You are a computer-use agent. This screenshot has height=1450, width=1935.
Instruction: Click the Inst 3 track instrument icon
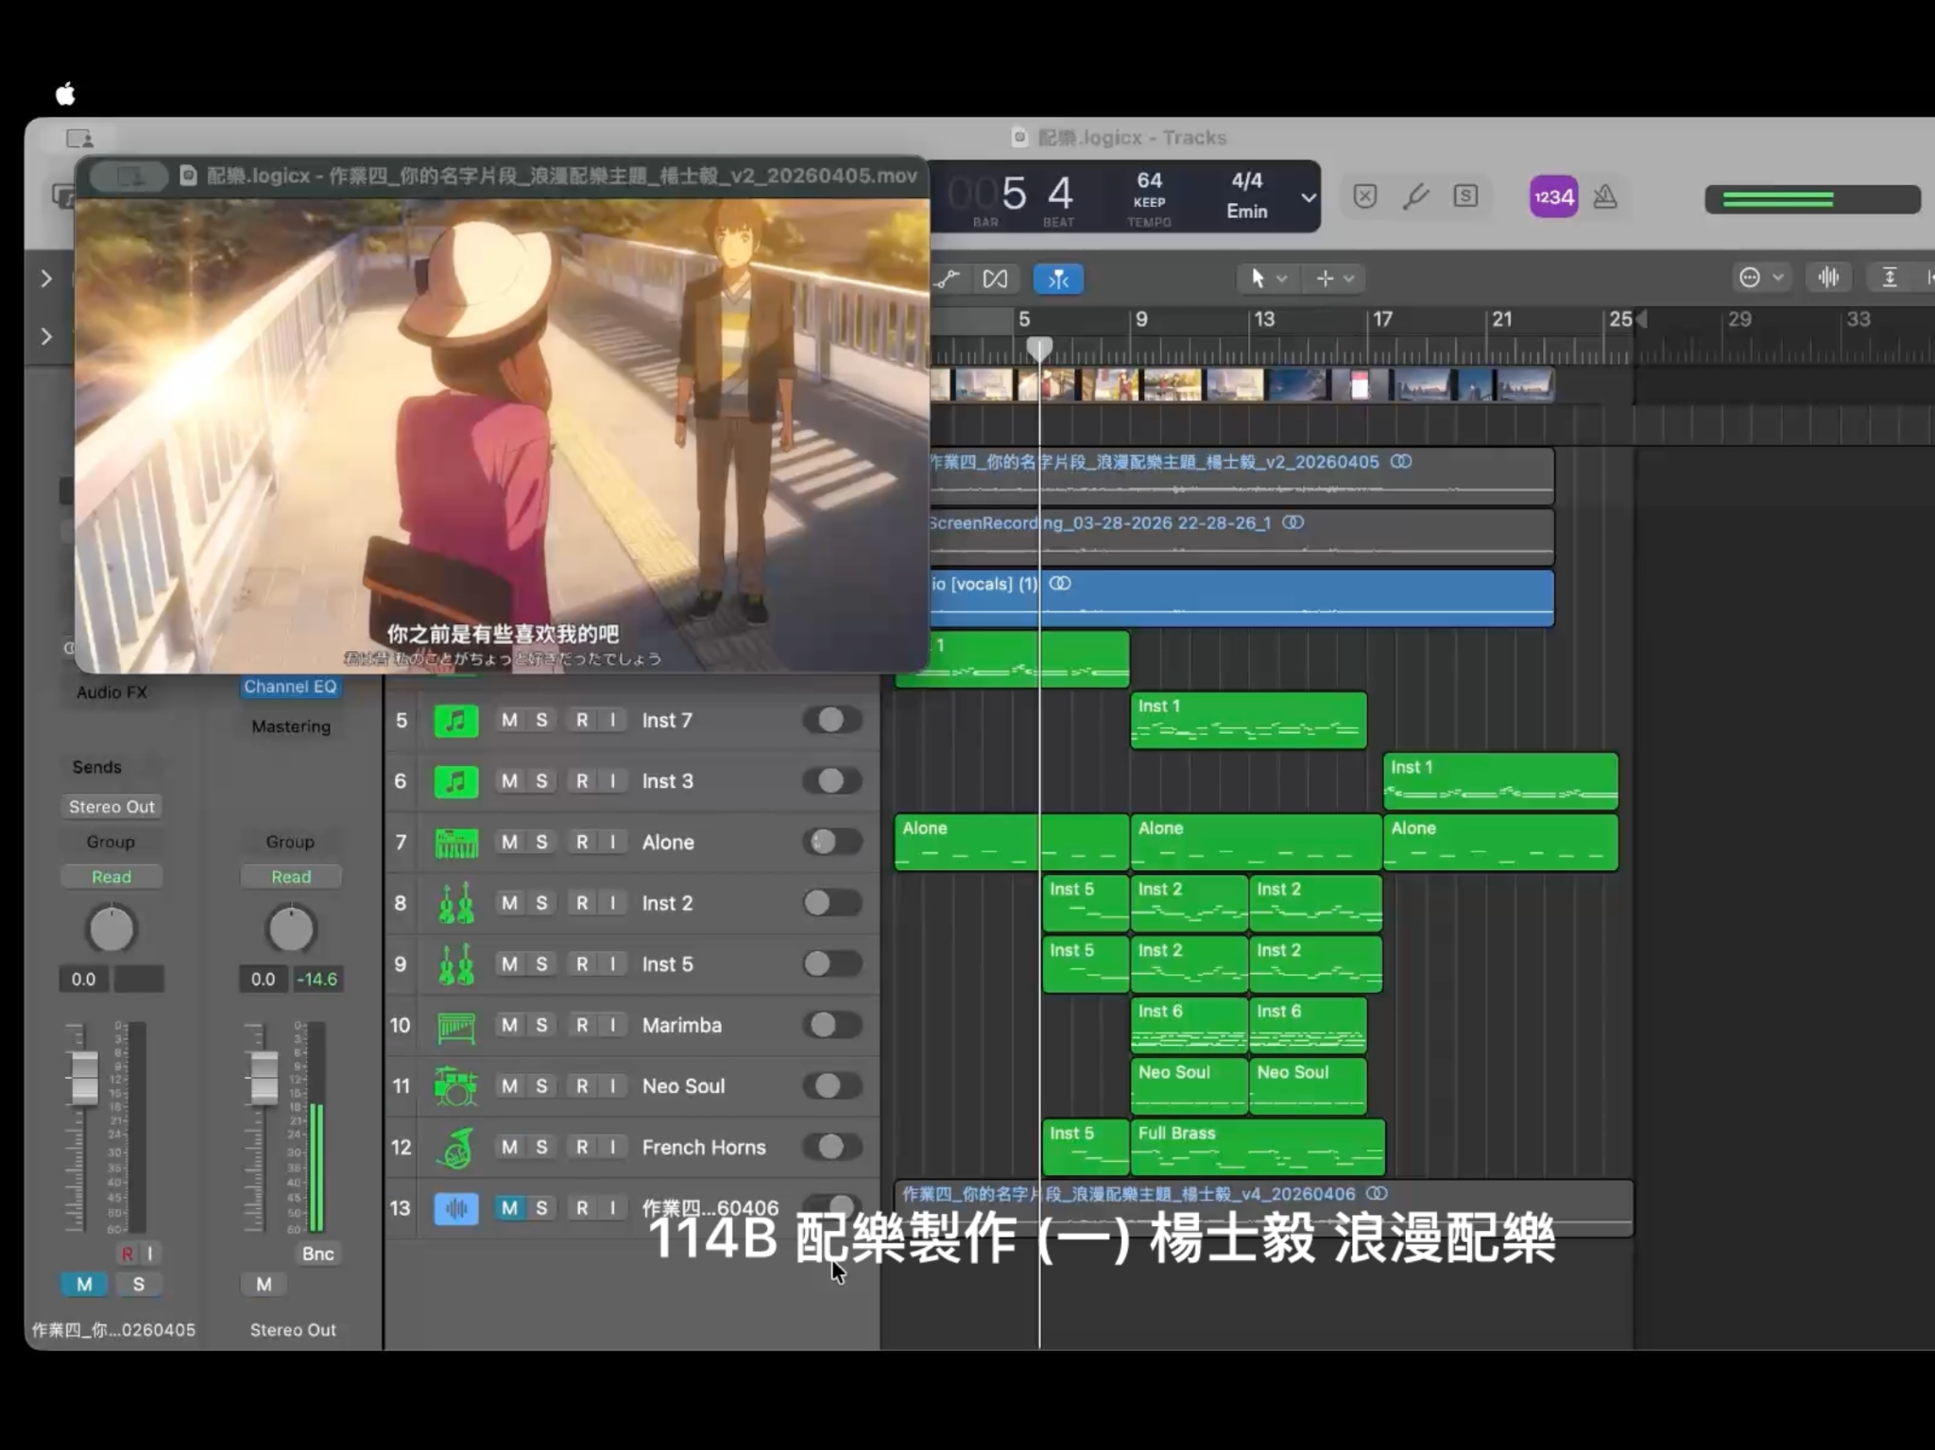point(455,781)
